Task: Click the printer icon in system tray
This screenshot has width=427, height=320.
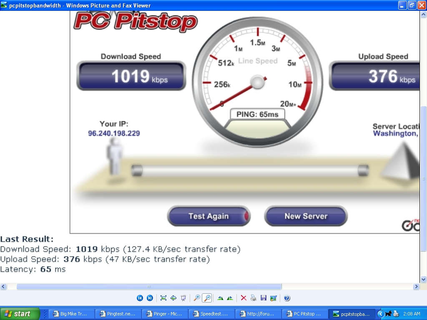Action: point(396,314)
